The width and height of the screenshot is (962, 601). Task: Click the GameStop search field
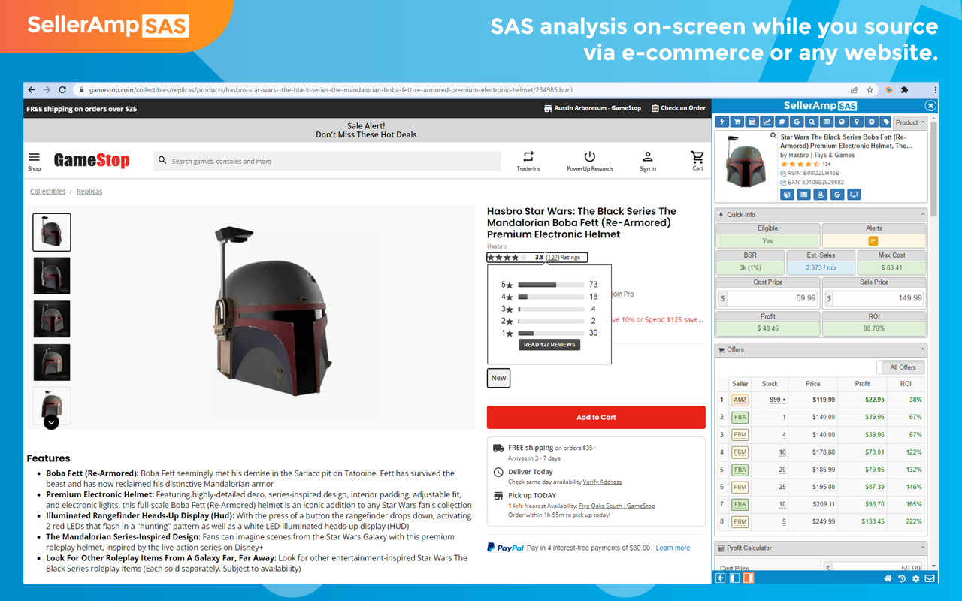pyautogui.click(x=328, y=162)
